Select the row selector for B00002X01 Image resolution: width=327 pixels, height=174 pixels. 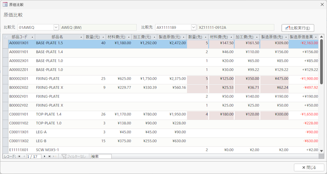[x=5, y=79]
